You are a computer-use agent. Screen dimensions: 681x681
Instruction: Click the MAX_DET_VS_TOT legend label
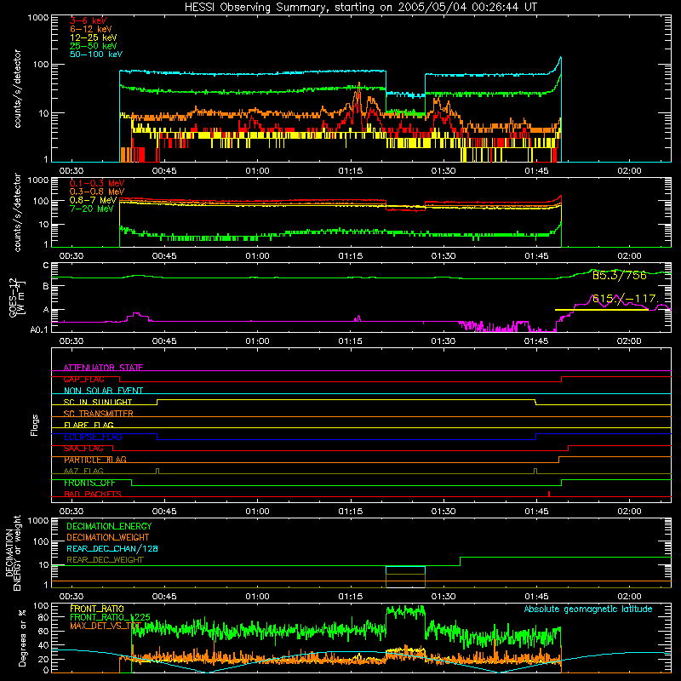coord(106,626)
